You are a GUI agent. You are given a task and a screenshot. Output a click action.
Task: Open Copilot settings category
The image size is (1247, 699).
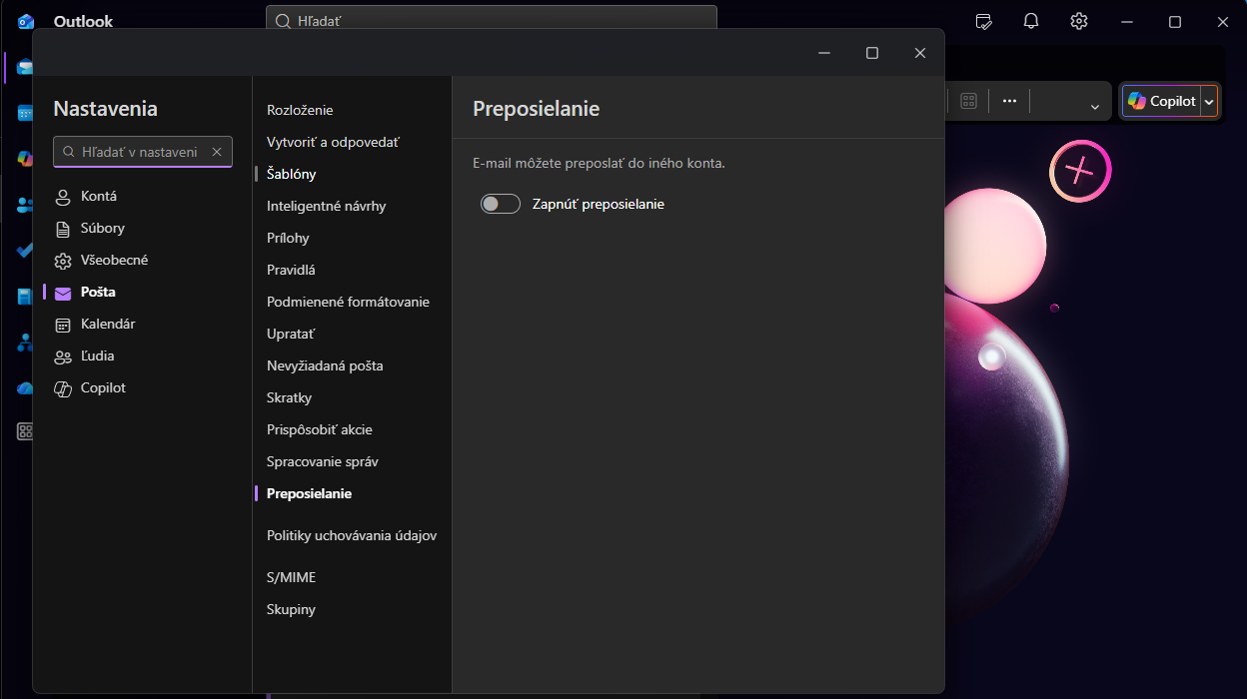(x=102, y=387)
